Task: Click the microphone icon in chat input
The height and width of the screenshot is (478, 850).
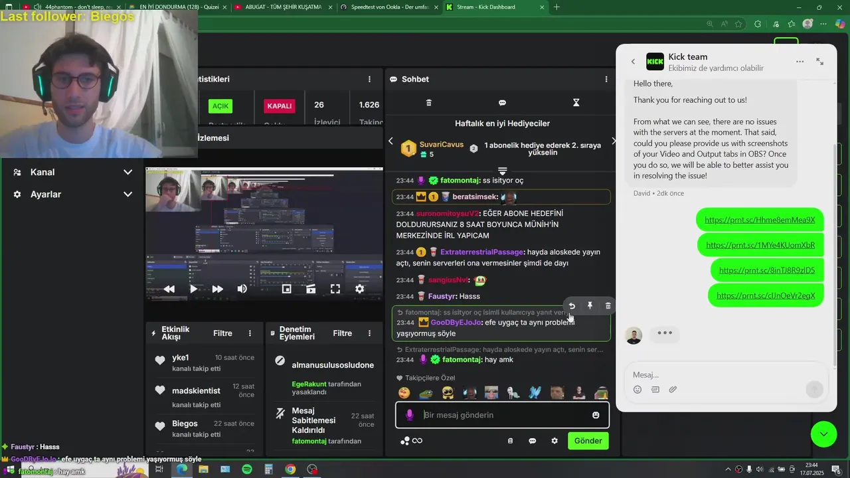Action: pos(409,415)
